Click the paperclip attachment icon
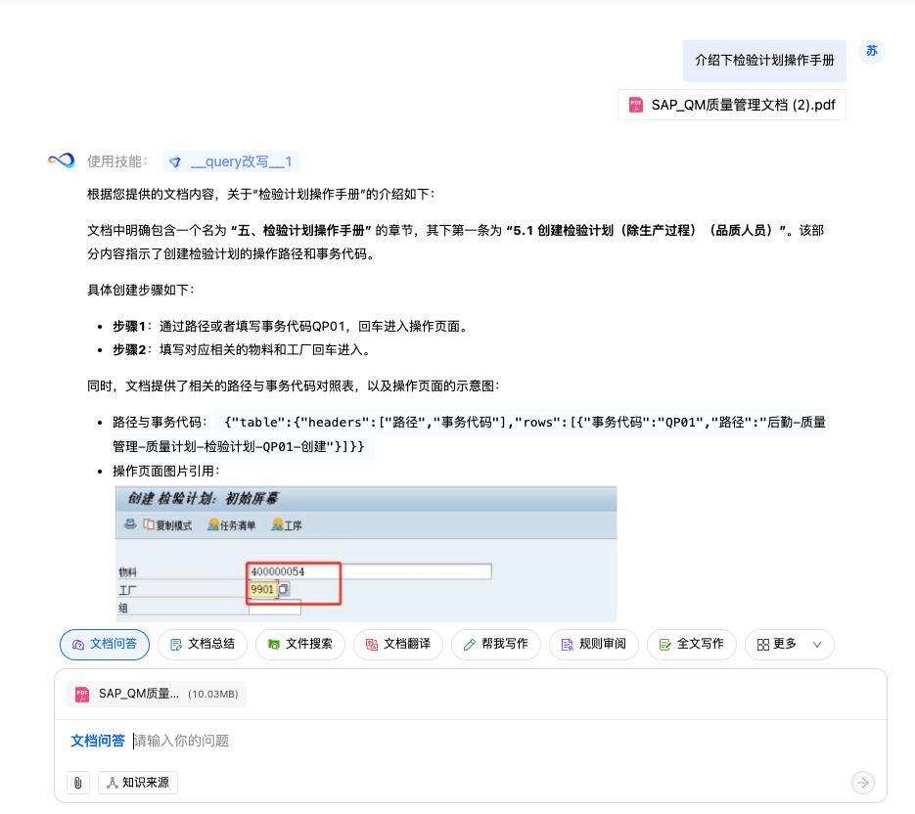 pos(78,783)
